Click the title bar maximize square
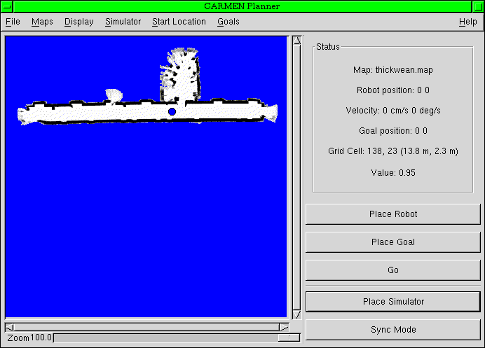 pos(477,6)
